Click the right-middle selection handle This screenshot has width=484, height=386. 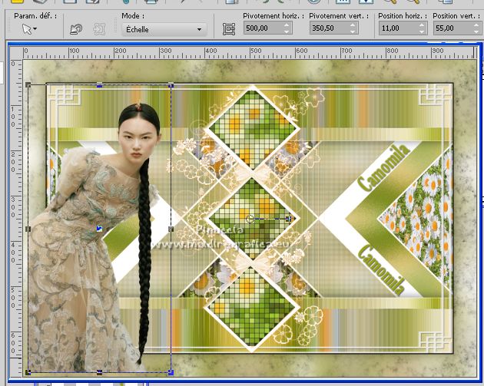(171, 229)
